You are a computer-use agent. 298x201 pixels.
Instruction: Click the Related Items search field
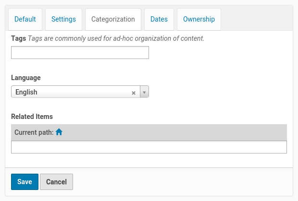tap(149, 147)
